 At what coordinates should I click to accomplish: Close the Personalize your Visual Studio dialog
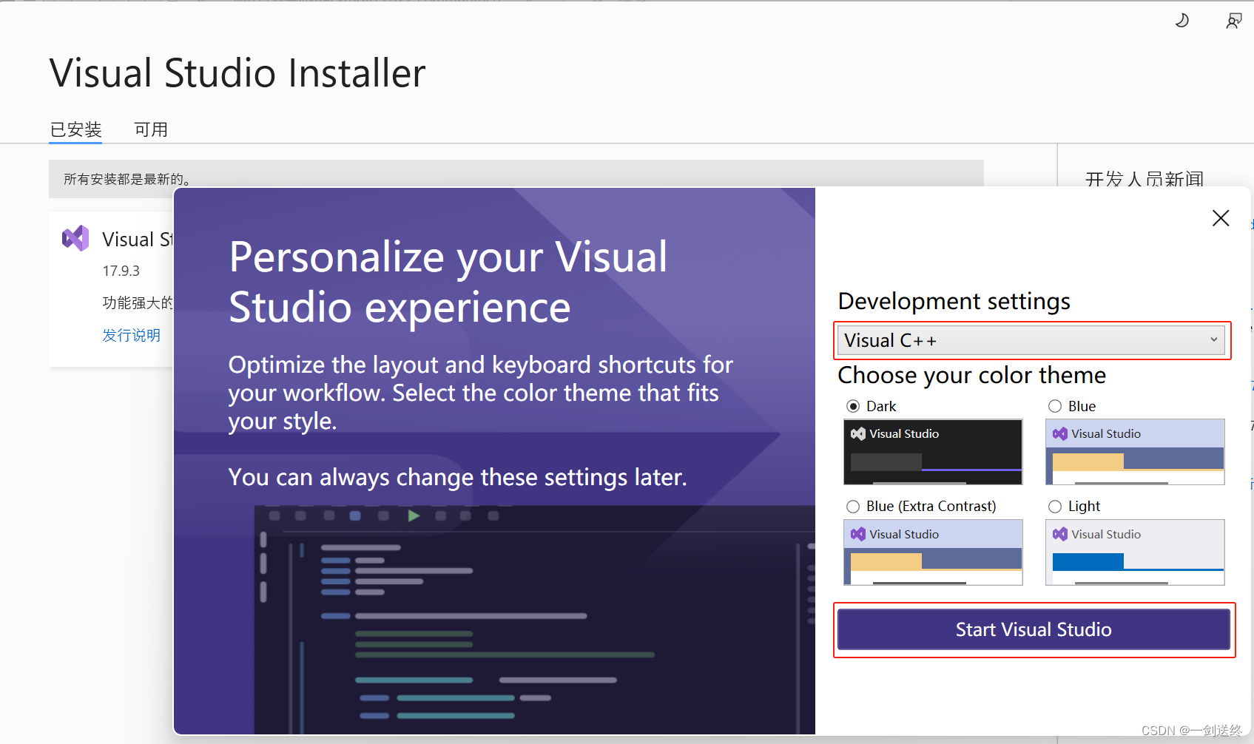coord(1220,217)
